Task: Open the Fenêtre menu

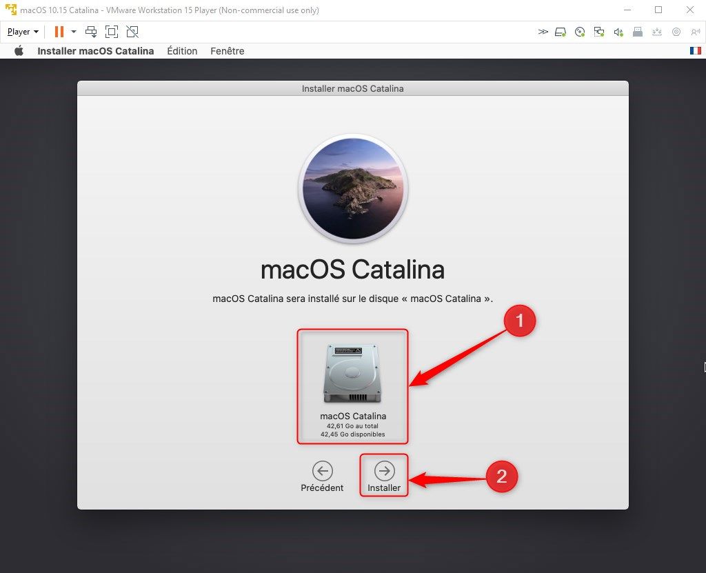Action: click(228, 51)
